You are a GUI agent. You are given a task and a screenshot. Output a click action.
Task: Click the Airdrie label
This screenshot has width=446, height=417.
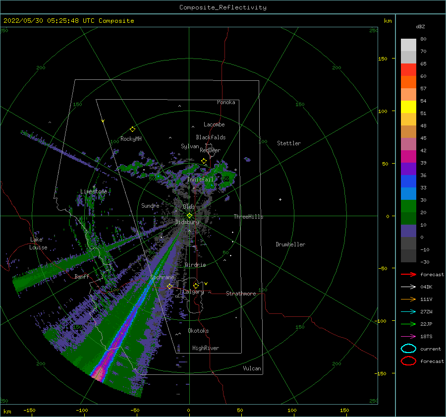click(195, 265)
